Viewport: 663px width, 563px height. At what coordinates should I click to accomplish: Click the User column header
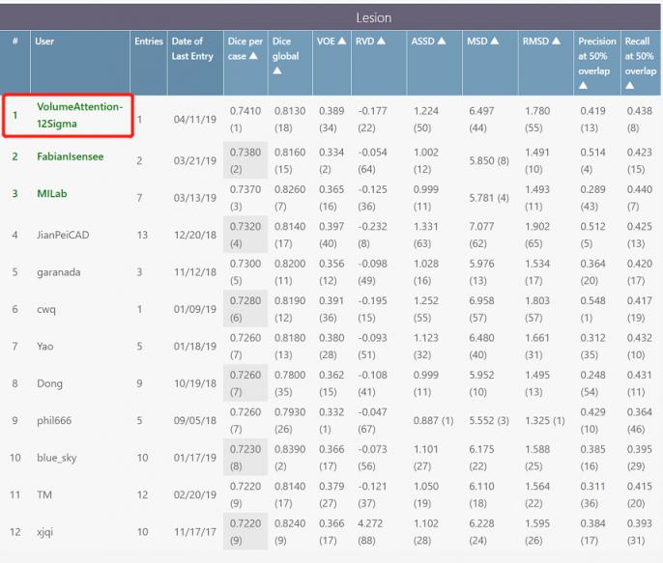pyautogui.click(x=44, y=41)
